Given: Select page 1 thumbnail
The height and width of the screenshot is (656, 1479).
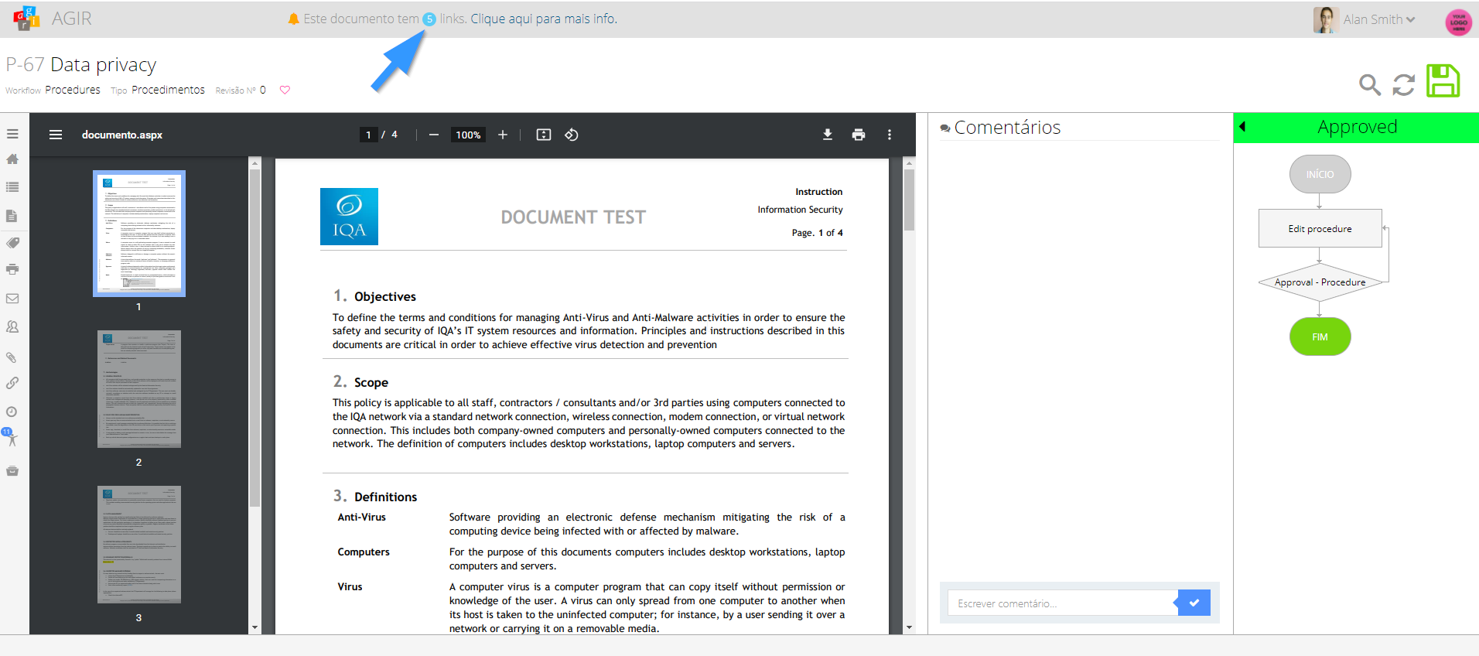Looking at the screenshot, I should pos(139,234).
